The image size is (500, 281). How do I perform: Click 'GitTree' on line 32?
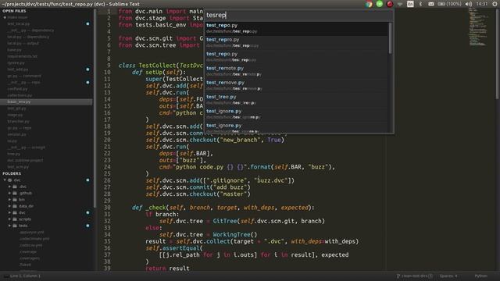click(x=225, y=221)
